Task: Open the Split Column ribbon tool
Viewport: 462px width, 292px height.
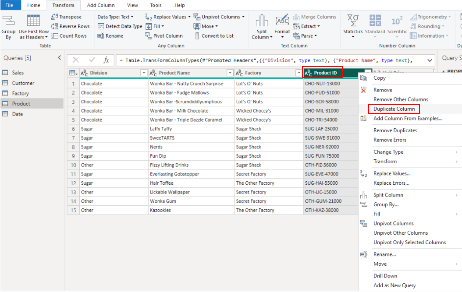Action: point(262,27)
